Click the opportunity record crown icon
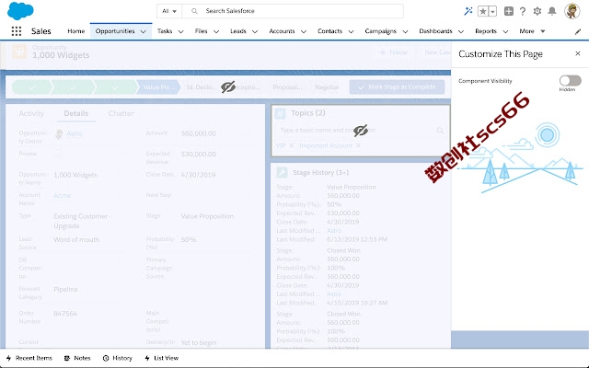The image size is (589, 368). tap(19, 52)
